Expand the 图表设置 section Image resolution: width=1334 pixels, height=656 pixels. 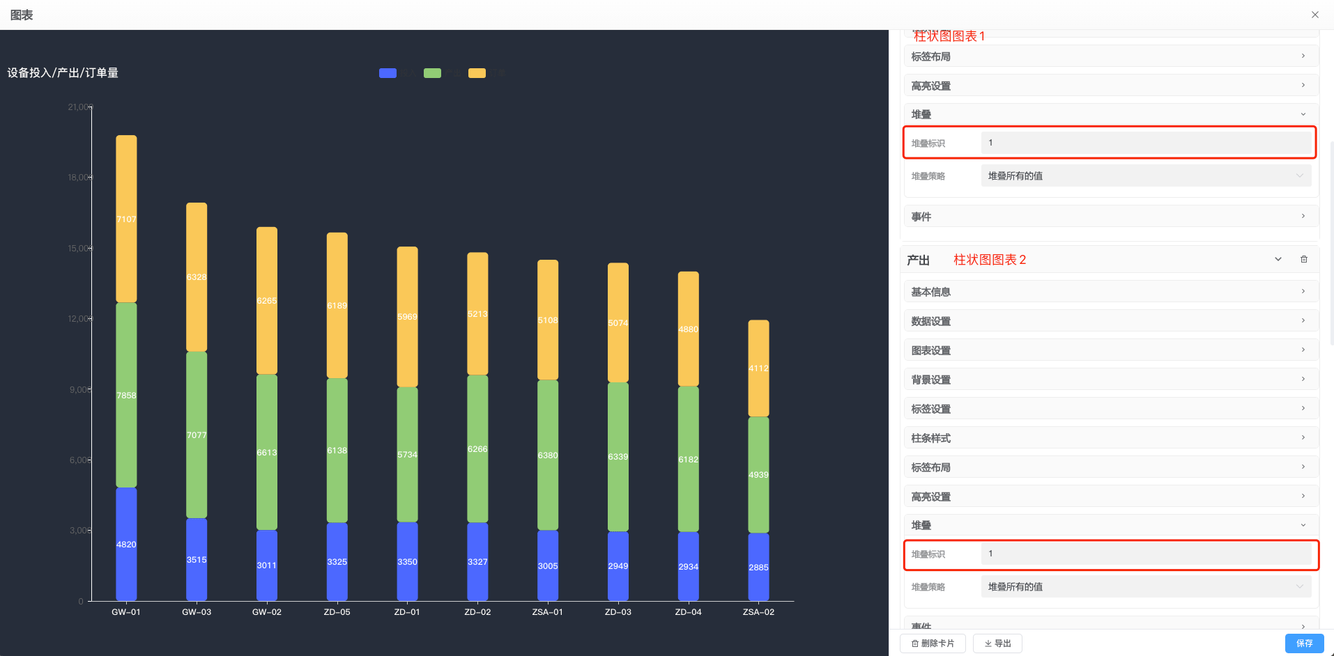[x=1110, y=350]
